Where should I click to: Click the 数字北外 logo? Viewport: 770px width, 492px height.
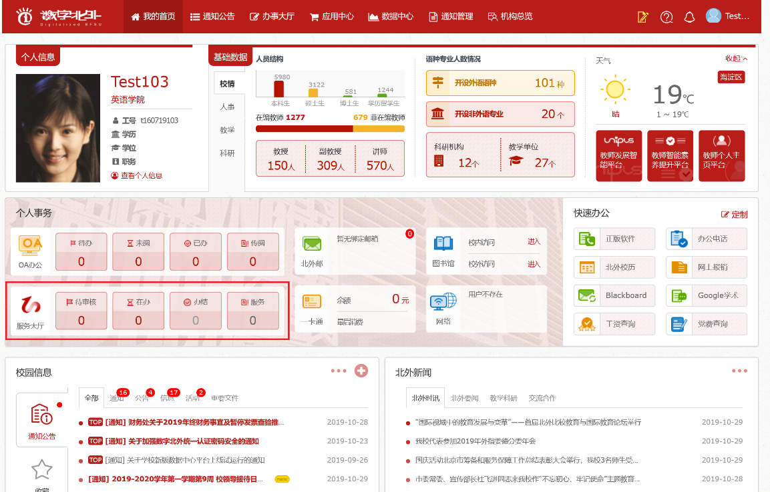pyautogui.click(x=59, y=17)
